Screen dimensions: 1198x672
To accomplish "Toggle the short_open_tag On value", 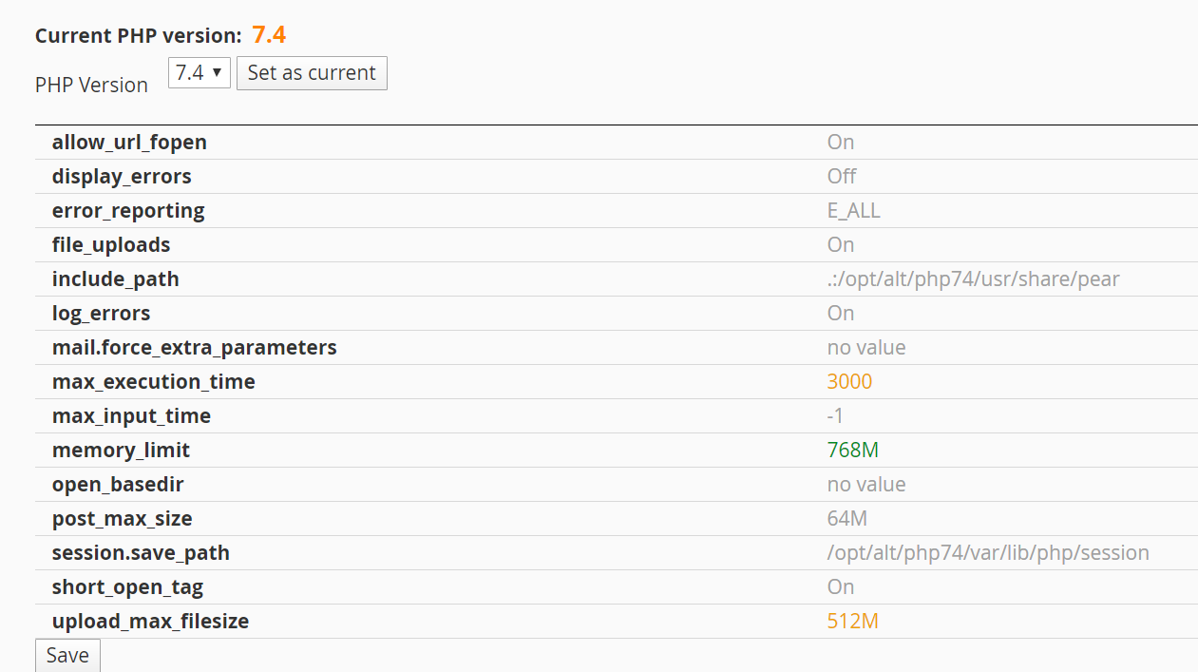I will tap(841, 587).
